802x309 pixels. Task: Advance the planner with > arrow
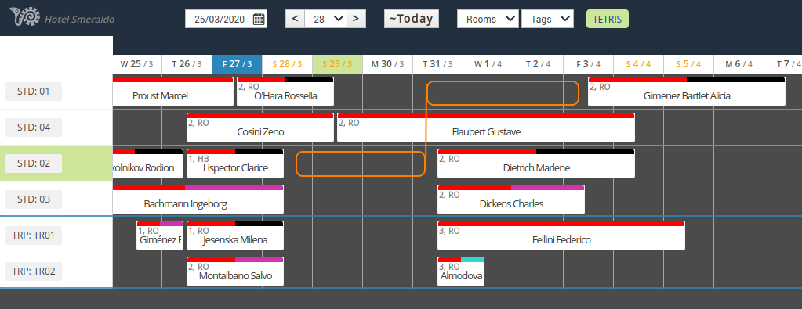356,19
